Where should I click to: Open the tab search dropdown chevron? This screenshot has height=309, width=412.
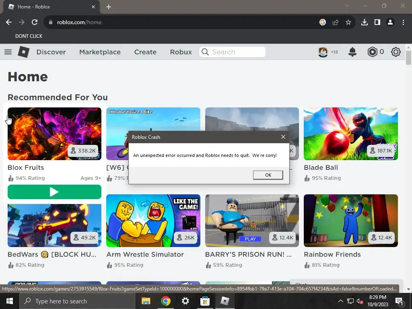coord(347,6)
